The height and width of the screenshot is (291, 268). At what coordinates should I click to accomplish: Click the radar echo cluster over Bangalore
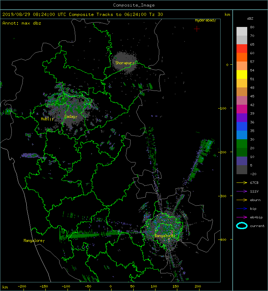coord(164,228)
